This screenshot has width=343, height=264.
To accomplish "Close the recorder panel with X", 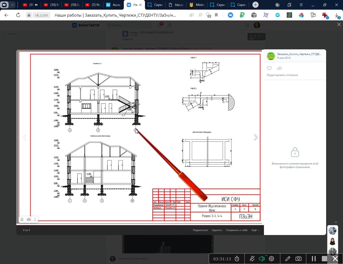I will (x=335, y=259).
